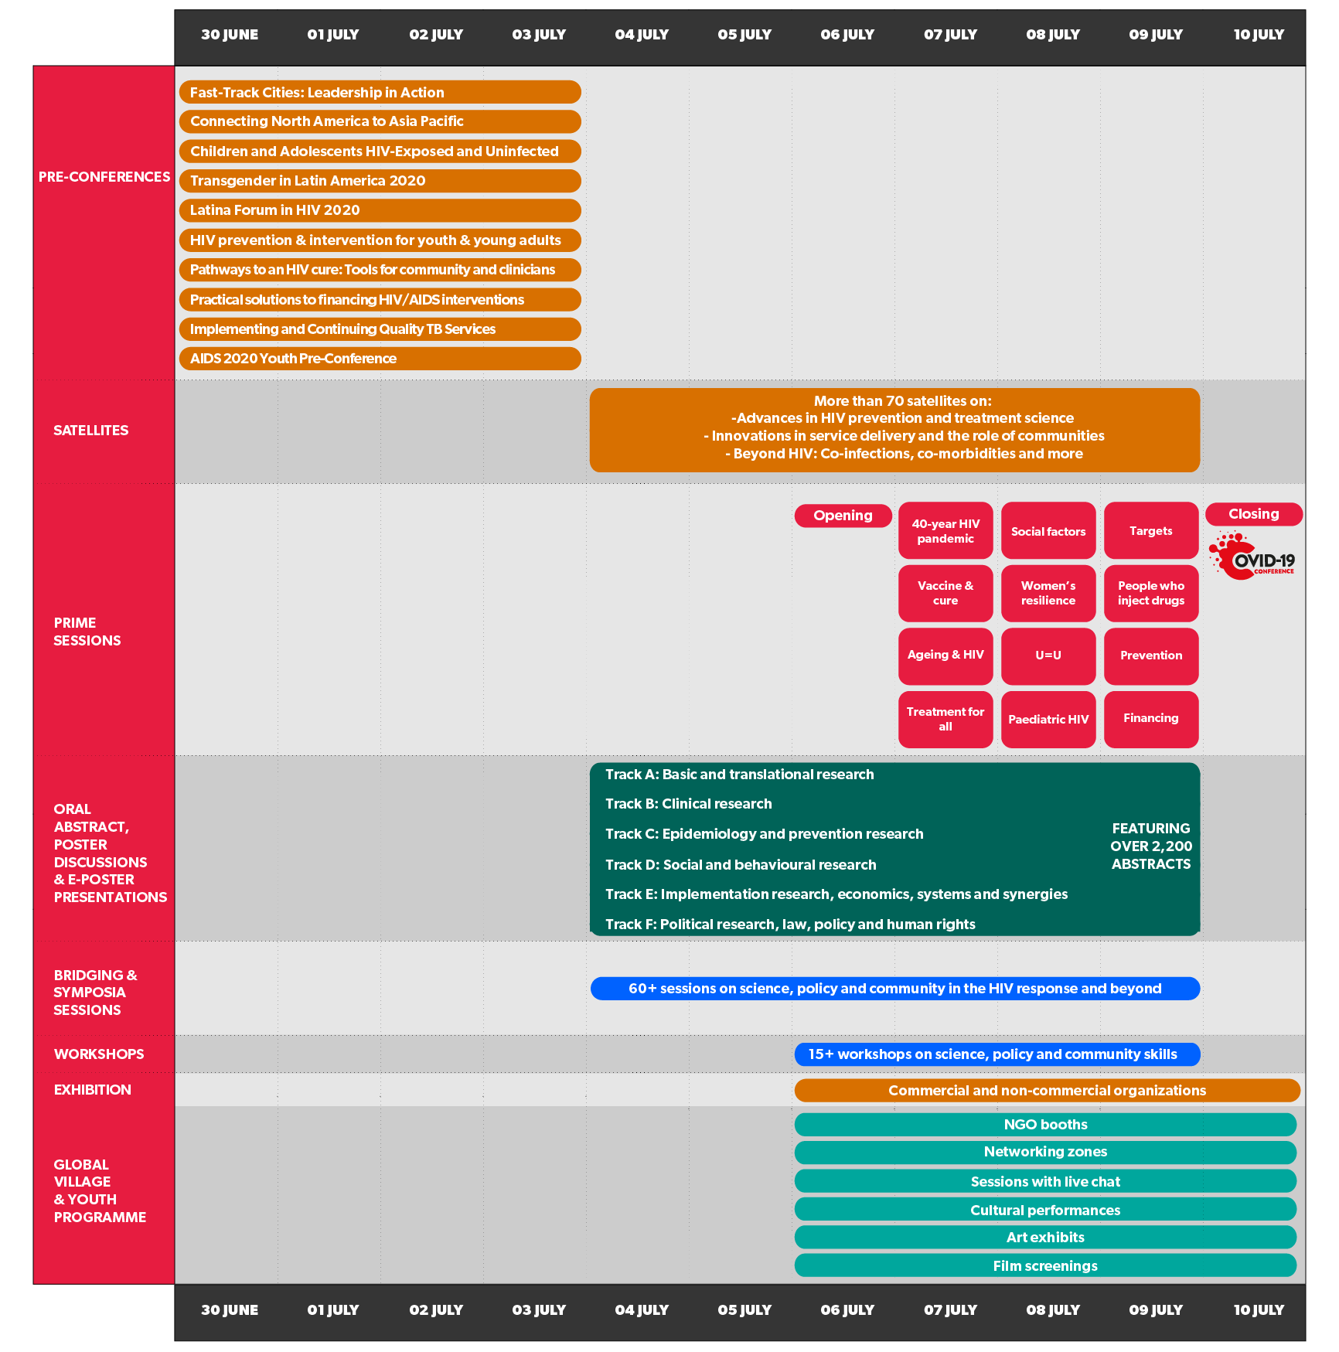
Task: Open Implementing and Continuing Quality TB Services
Action: 380,329
